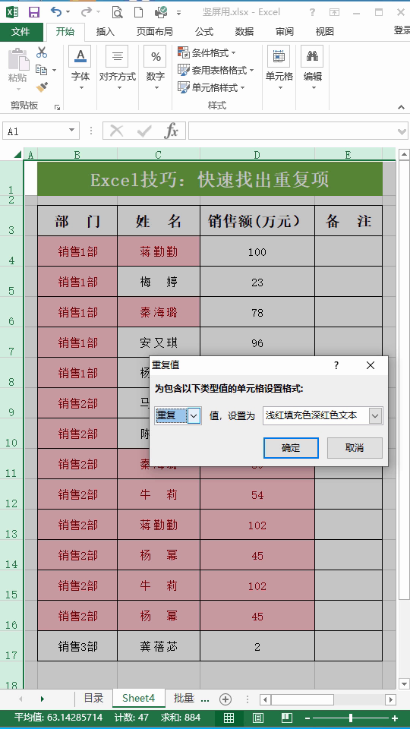Click the Undo arrow icon

[55, 11]
